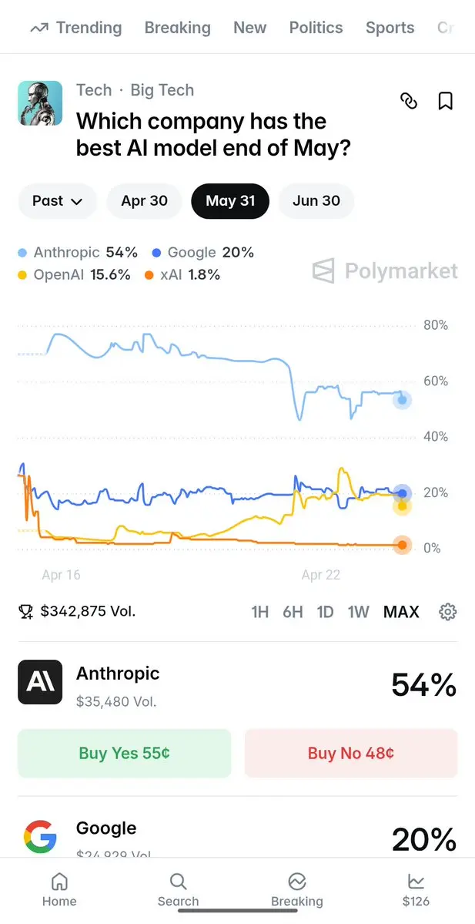Viewport: 475px width, 924px height.
Task: Enable the MAX timeframe
Action: [401, 612]
